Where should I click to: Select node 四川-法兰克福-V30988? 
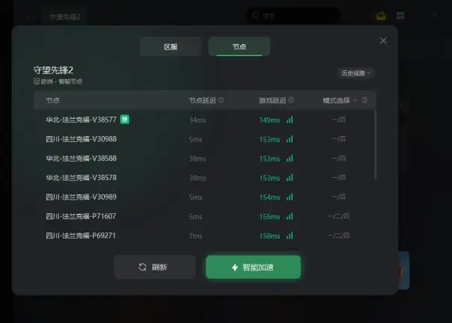point(204,139)
